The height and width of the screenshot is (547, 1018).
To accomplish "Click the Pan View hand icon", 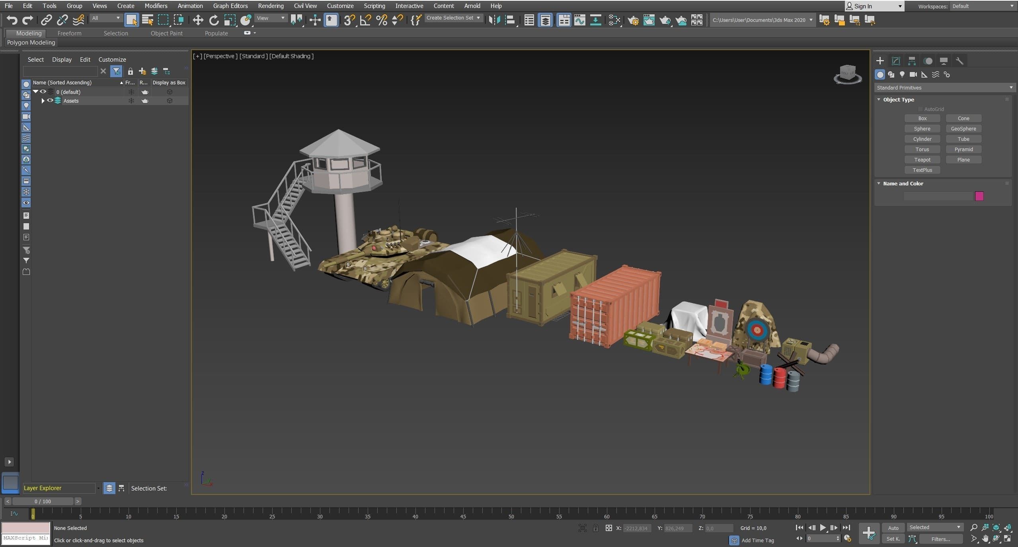I will (x=985, y=539).
